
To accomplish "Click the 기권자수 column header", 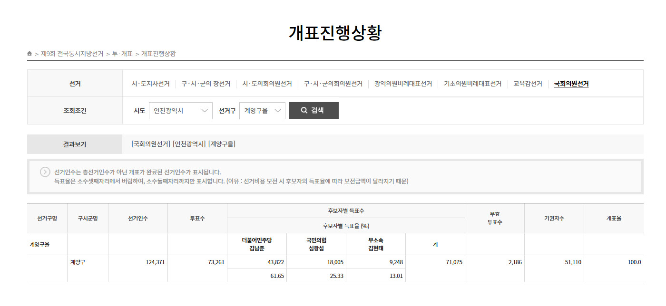I will click(x=554, y=218).
